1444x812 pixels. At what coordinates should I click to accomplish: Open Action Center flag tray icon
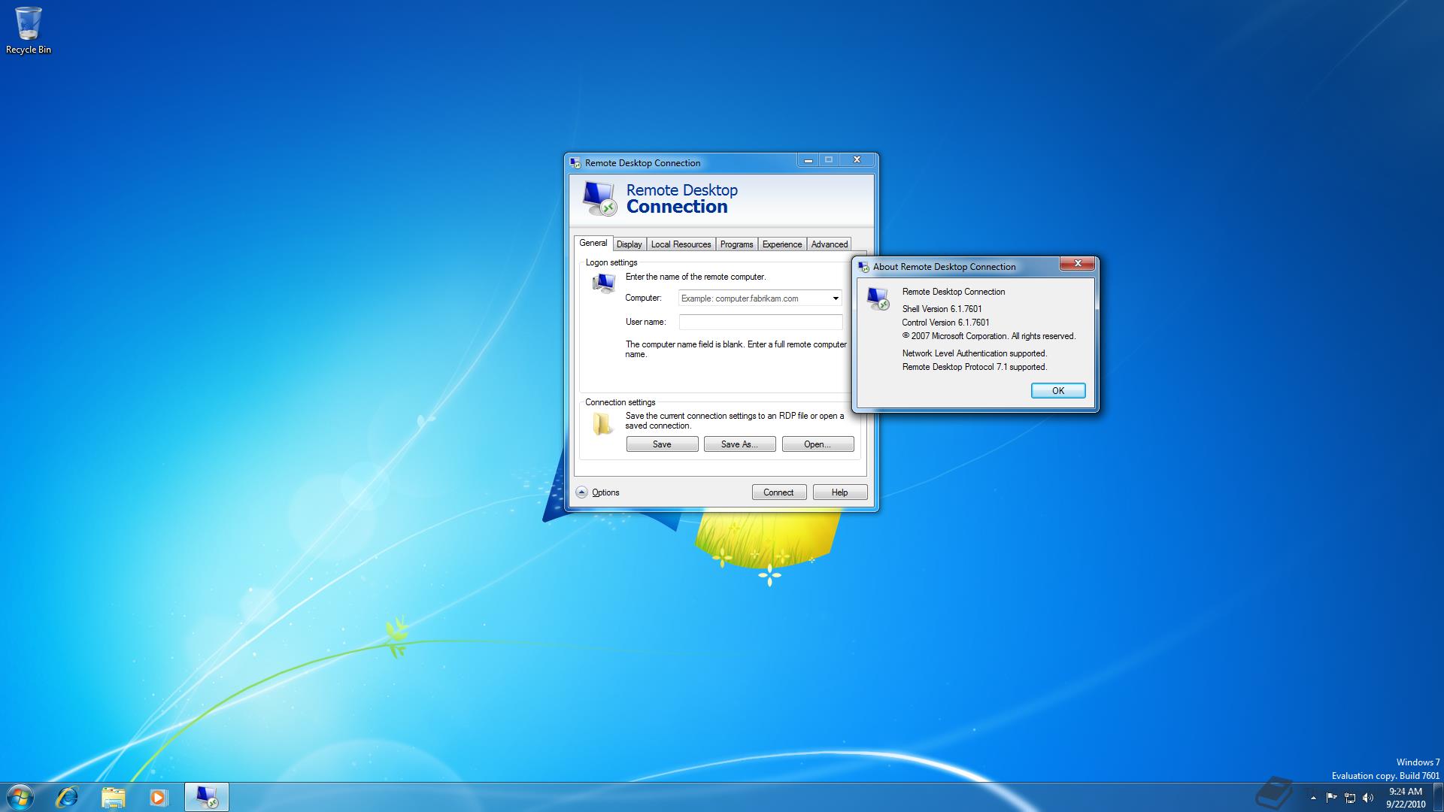[1331, 798]
